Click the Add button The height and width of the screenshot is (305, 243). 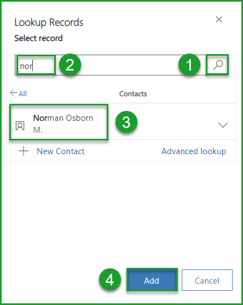pos(152,280)
